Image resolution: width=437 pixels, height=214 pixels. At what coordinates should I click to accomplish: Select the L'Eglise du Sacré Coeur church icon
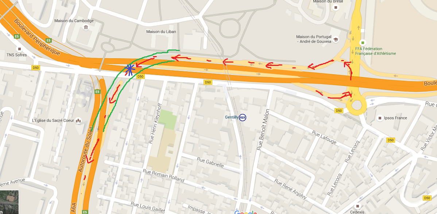pos(78,120)
